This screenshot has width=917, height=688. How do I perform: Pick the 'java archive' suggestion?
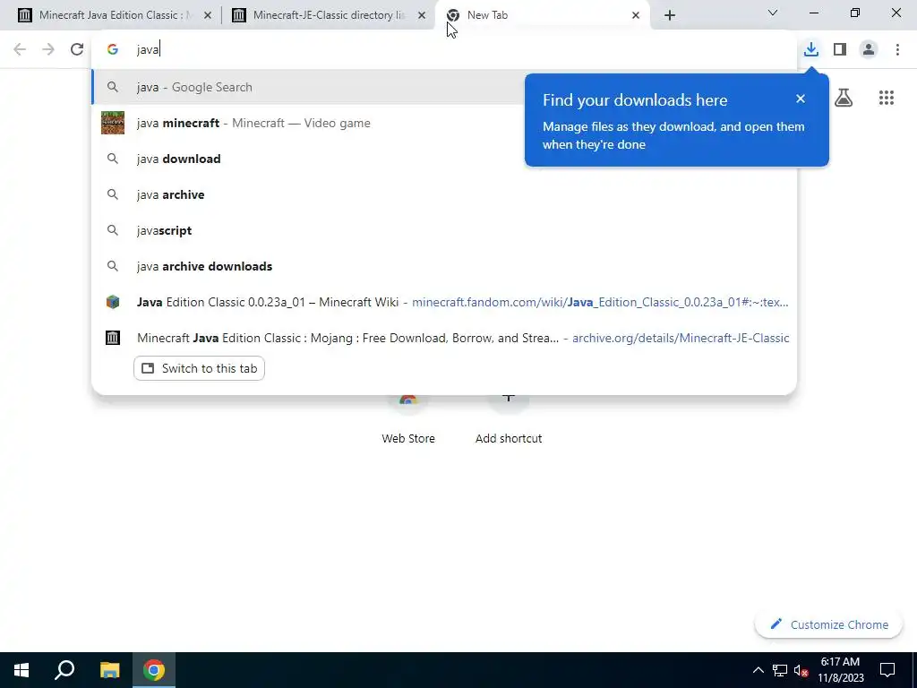(x=444, y=194)
